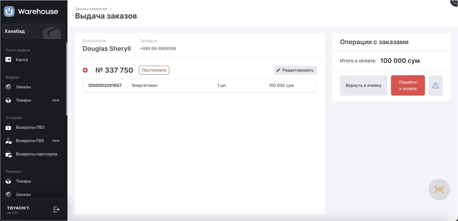The height and width of the screenshot is (221, 458).
Task: Click the Warehouse logo icon
Action: (9, 12)
